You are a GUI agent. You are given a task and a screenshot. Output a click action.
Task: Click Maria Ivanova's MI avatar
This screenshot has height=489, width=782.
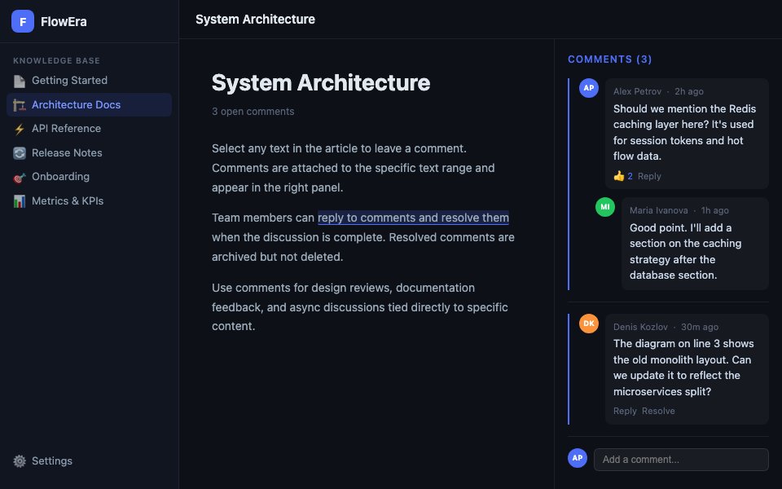(x=605, y=207)
